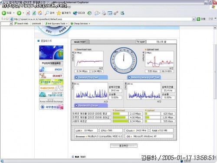
Task: Click the Print icon in toolbar
Action: tap(104, 13)
